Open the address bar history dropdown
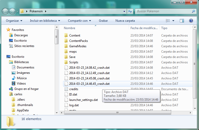 coord(124,11)
